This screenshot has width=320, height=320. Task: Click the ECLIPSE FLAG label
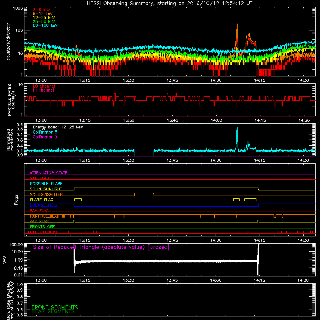(44, 205)
